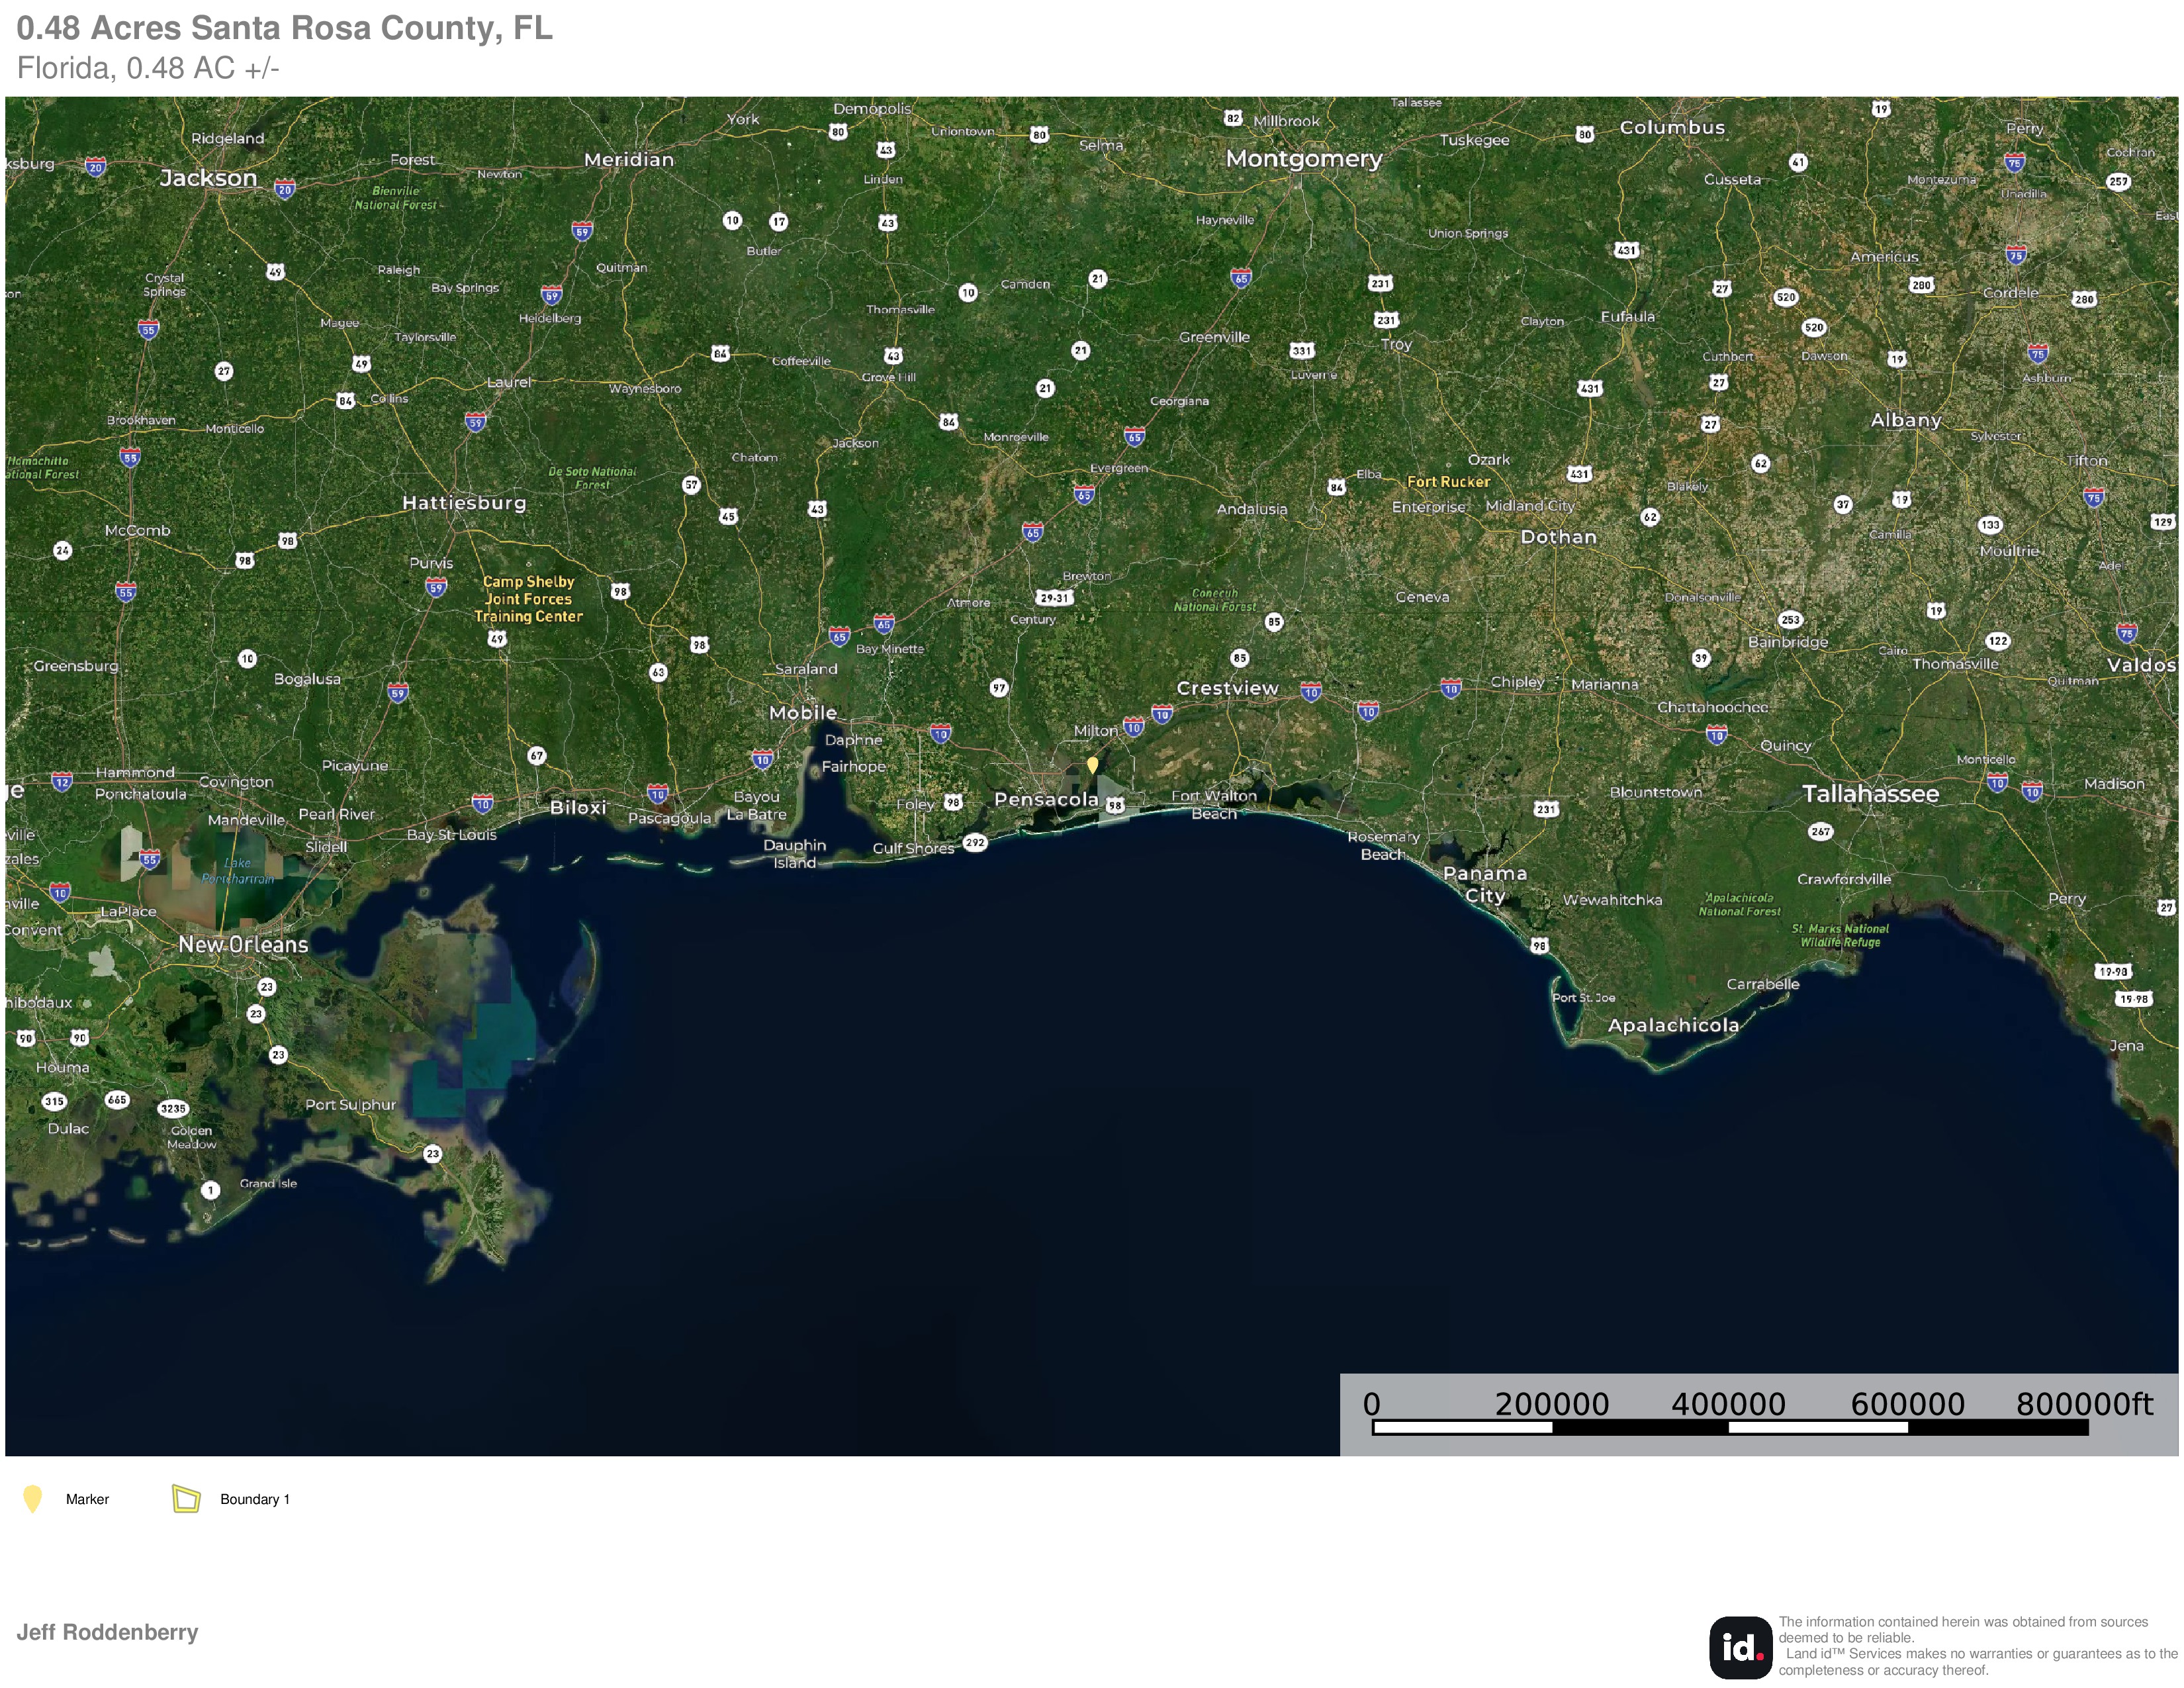Screen dimensions: 2184x1688
Task: Click the Jeff Roddenberry name text
Action: click(107, 1632)
